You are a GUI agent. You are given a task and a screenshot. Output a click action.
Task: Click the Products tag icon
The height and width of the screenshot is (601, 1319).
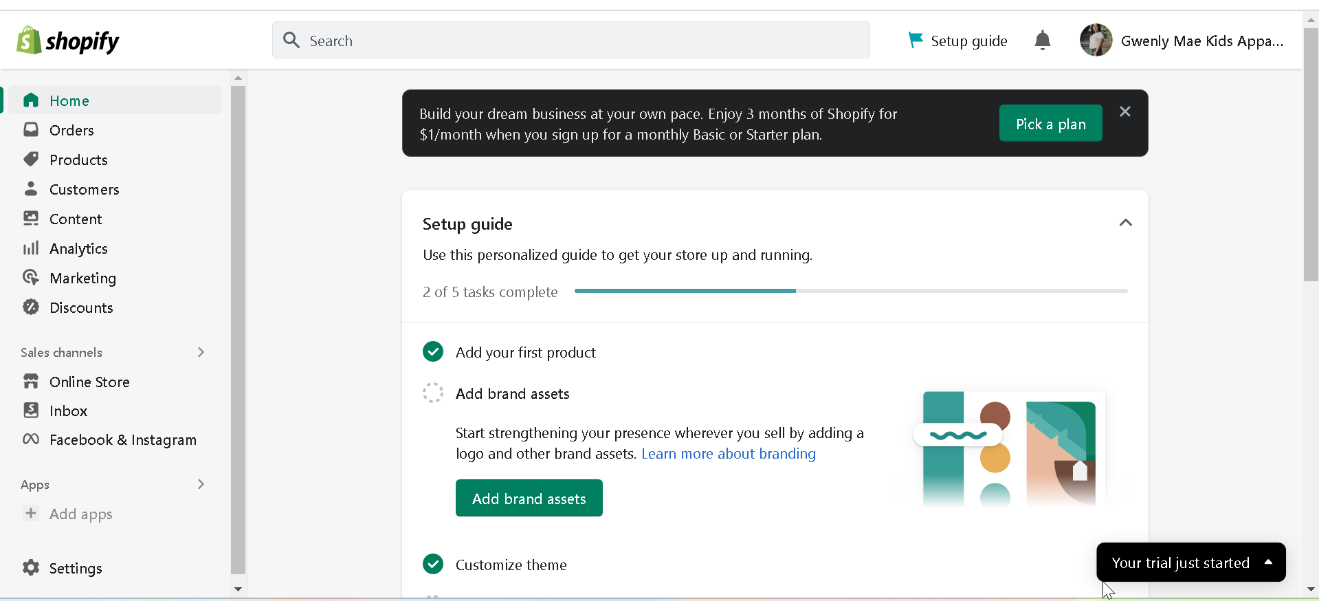[31, 160]
